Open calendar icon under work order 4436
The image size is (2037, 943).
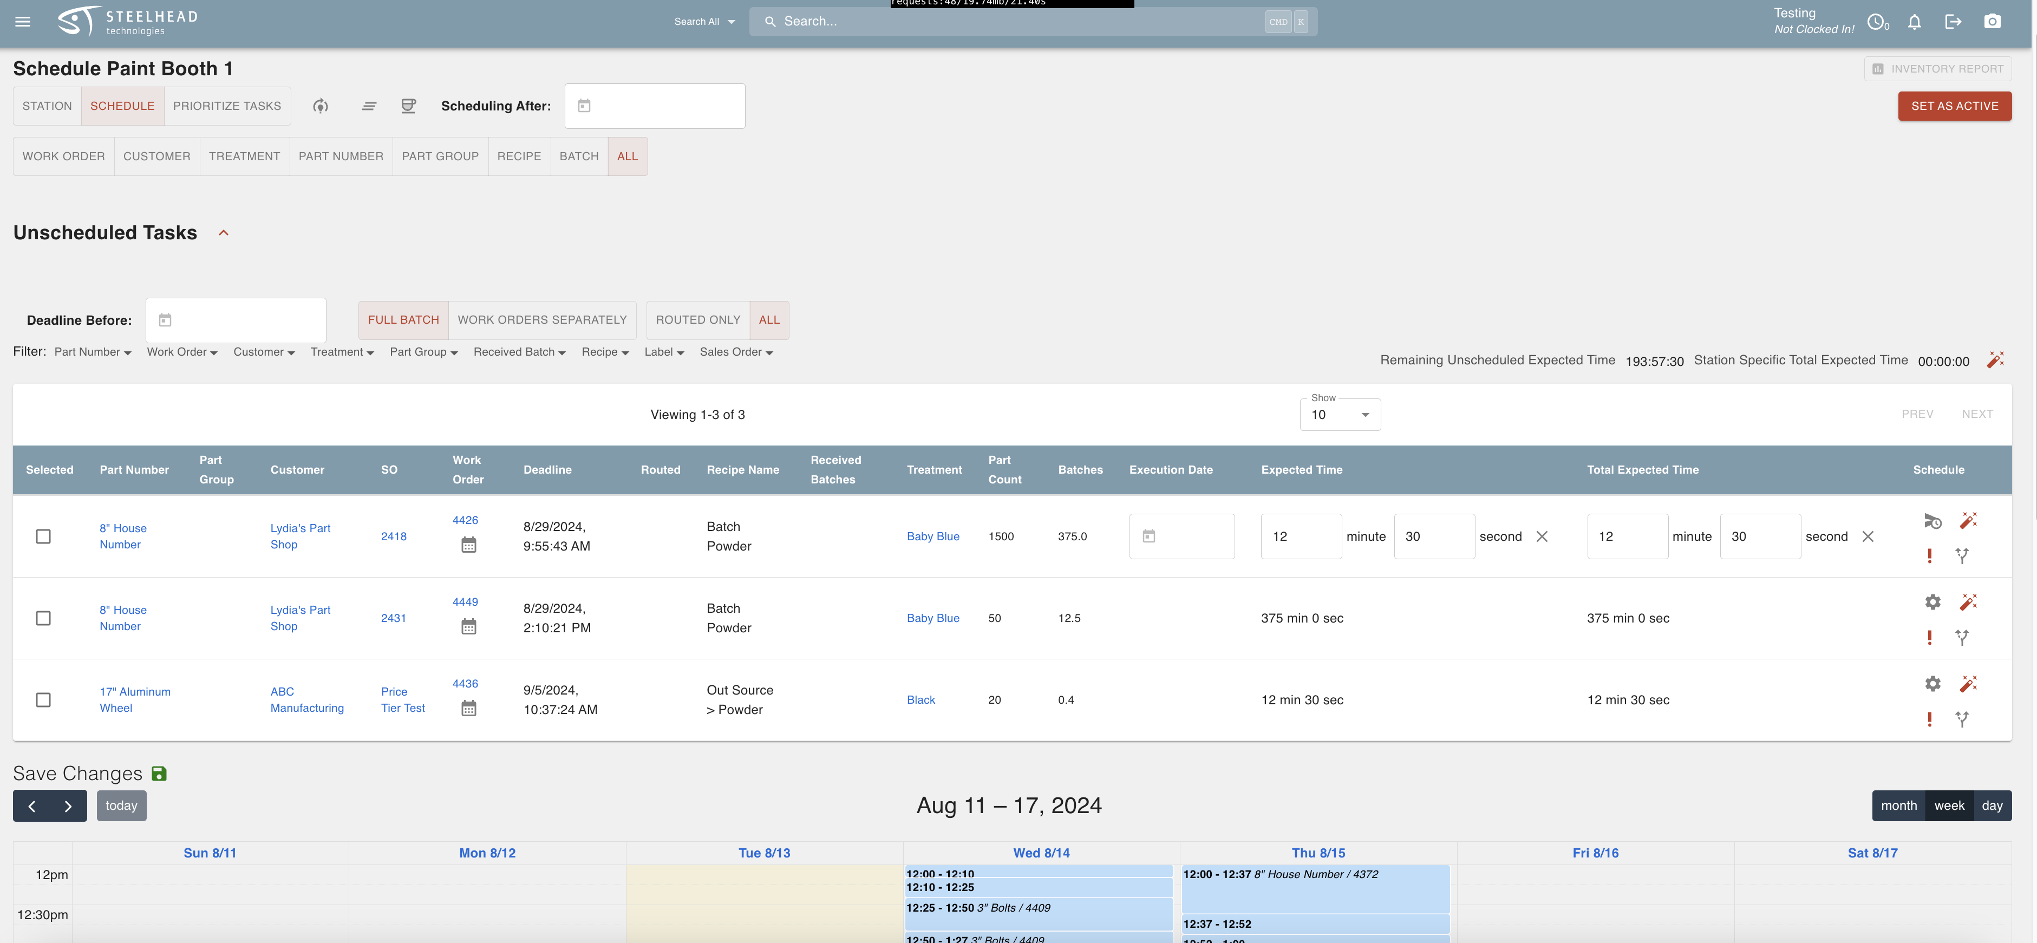click(468, 709)
